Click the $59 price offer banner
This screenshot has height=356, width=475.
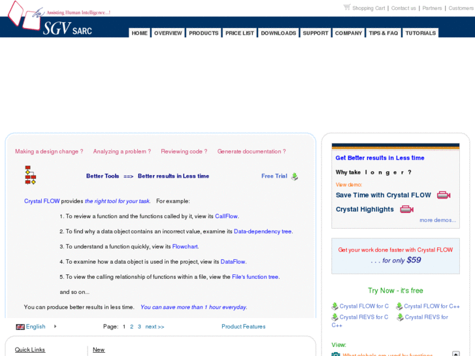click(x=395, y=255)
